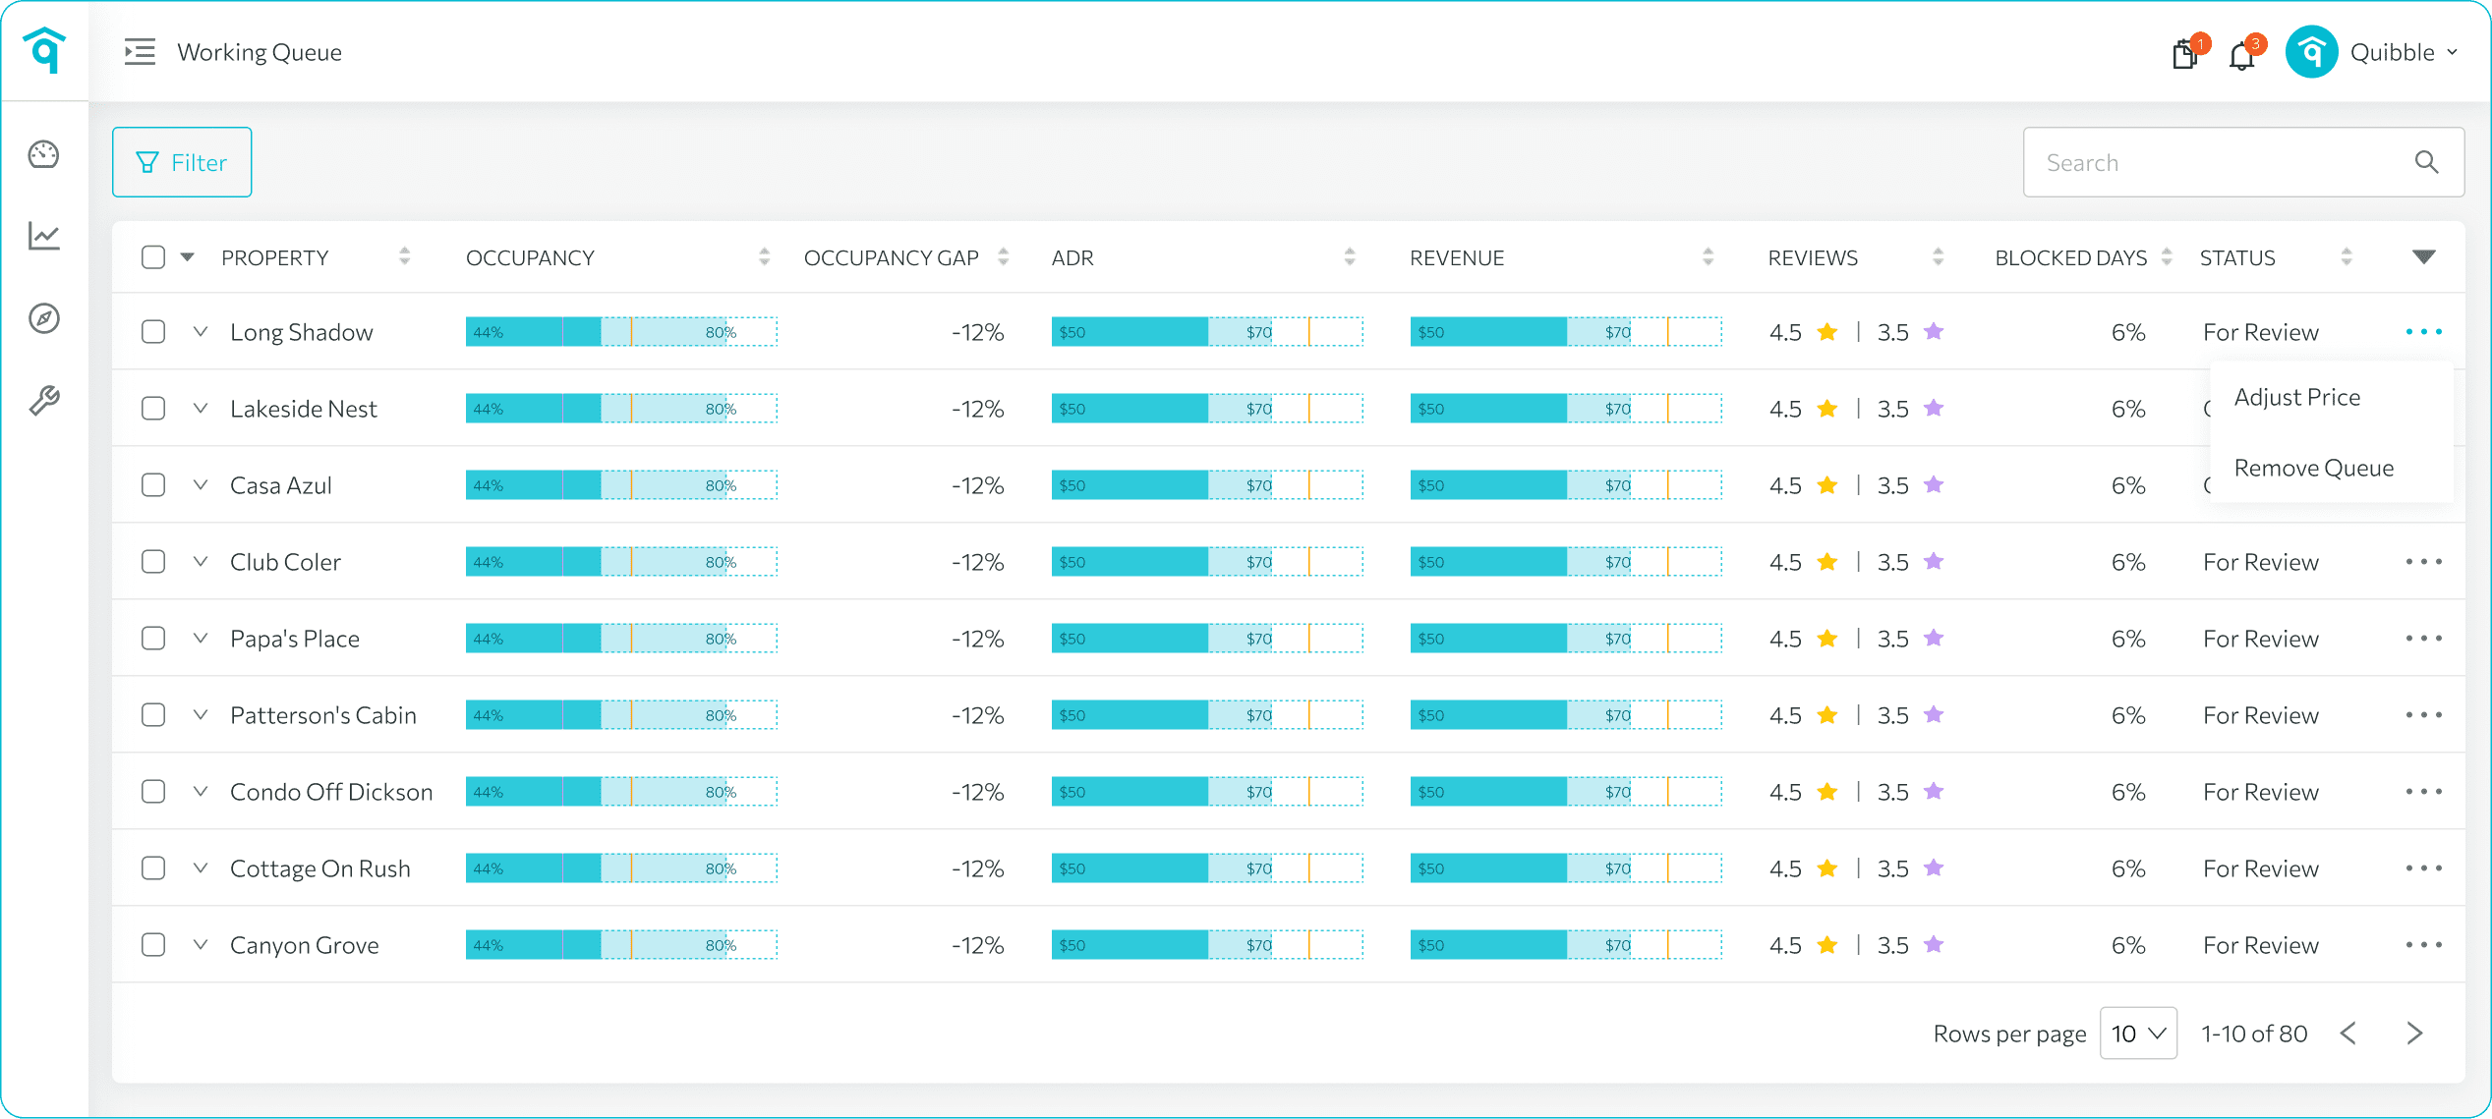Click the Canyon Grove property name

[x=304, y=946]
